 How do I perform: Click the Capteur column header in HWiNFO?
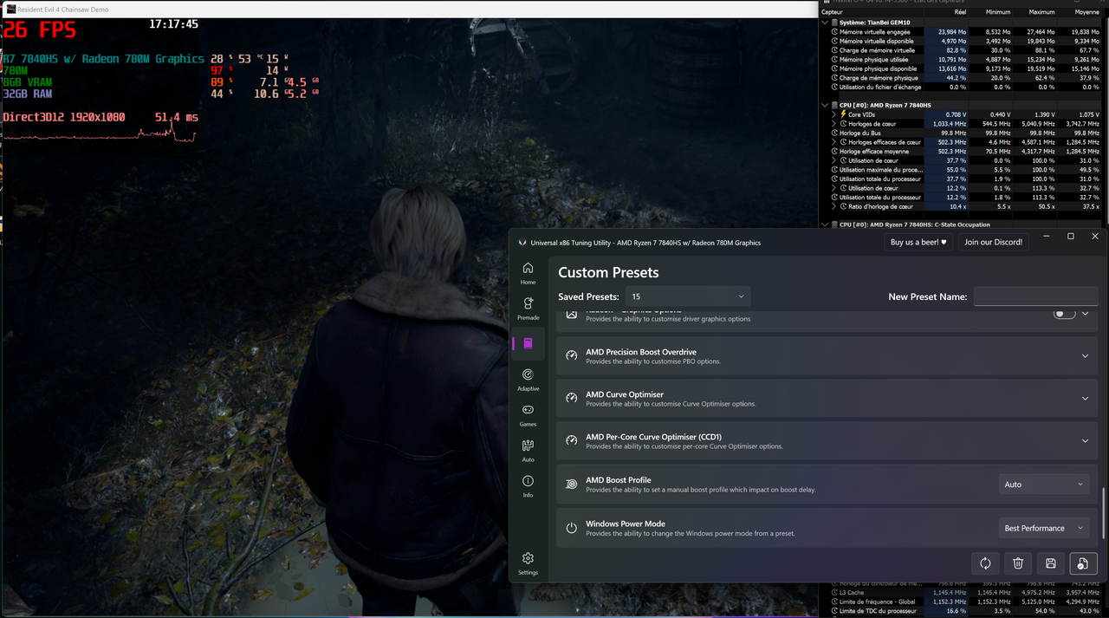click(833, 12)
